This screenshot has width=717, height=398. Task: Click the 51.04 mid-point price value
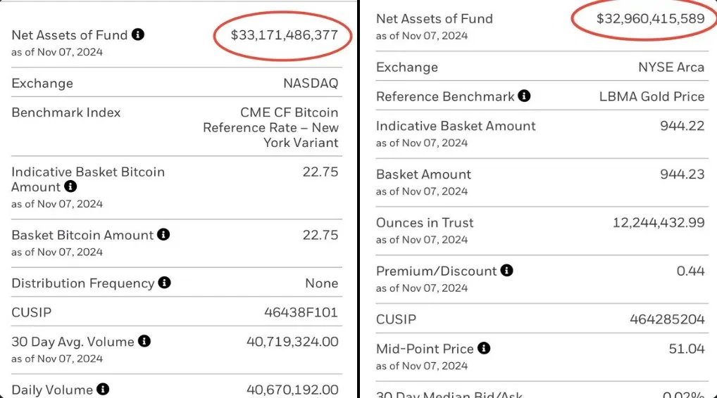click(686, 349)
